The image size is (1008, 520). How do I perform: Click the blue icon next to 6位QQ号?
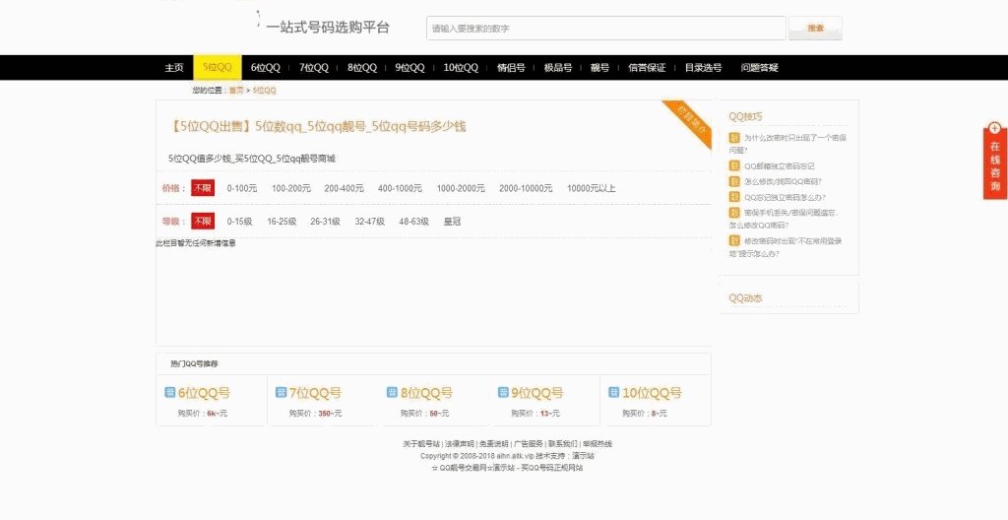point(169,393)
